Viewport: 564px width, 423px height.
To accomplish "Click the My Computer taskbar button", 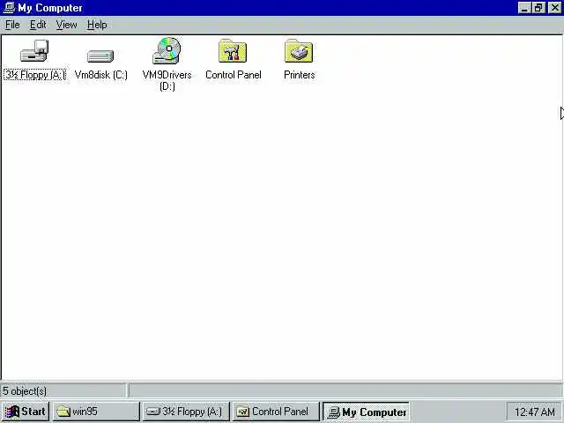I will click(367, 412).
